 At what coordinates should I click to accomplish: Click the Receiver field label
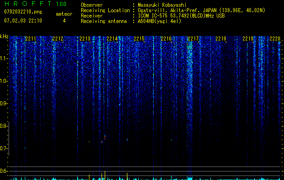click(92, 16)
